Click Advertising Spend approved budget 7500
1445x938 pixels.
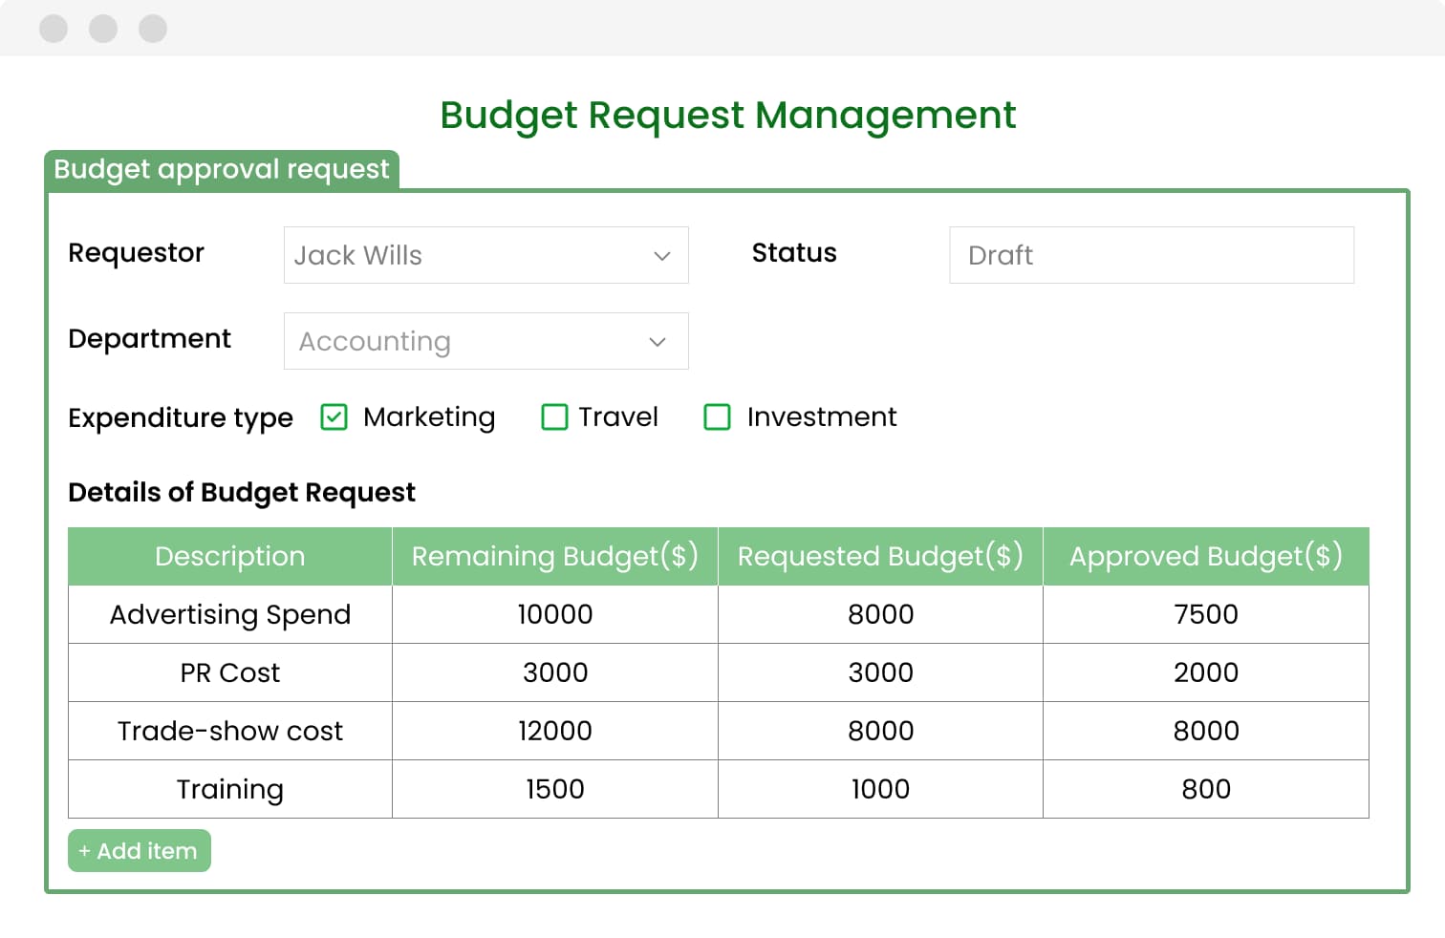click(1206, 614)
